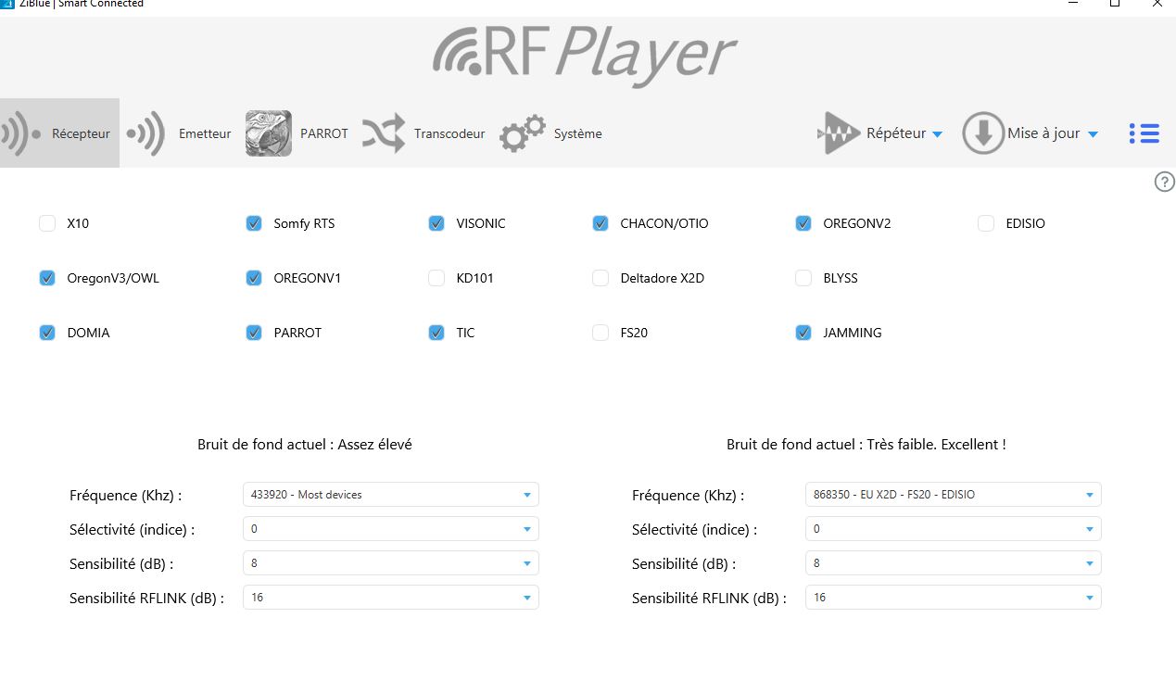Uncheck the Somfy RTS checkbox
This screenshot has width=1176, height=681.
coord(254,223)
